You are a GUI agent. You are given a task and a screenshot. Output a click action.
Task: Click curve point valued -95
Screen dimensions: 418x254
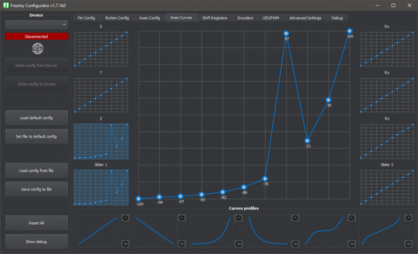201,195
